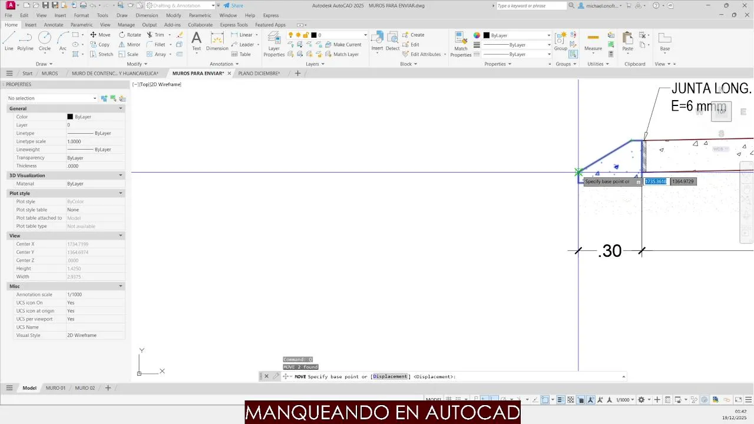Open Layer Properties manager
The image size is (754, 424).
[x=274, y=44]
